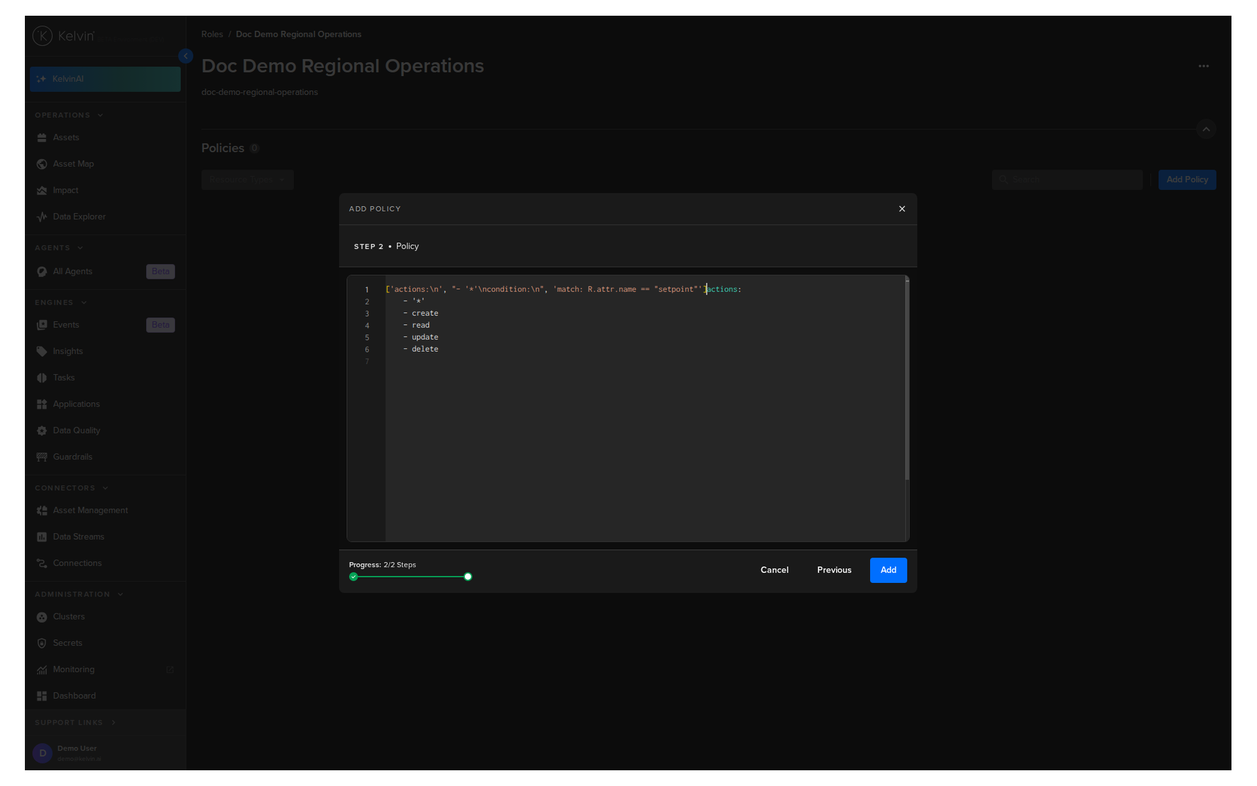The height and width of the screenshot is (786, 1257).
Task: Click the Roles breadcrumb link
Action: point(212,34)
